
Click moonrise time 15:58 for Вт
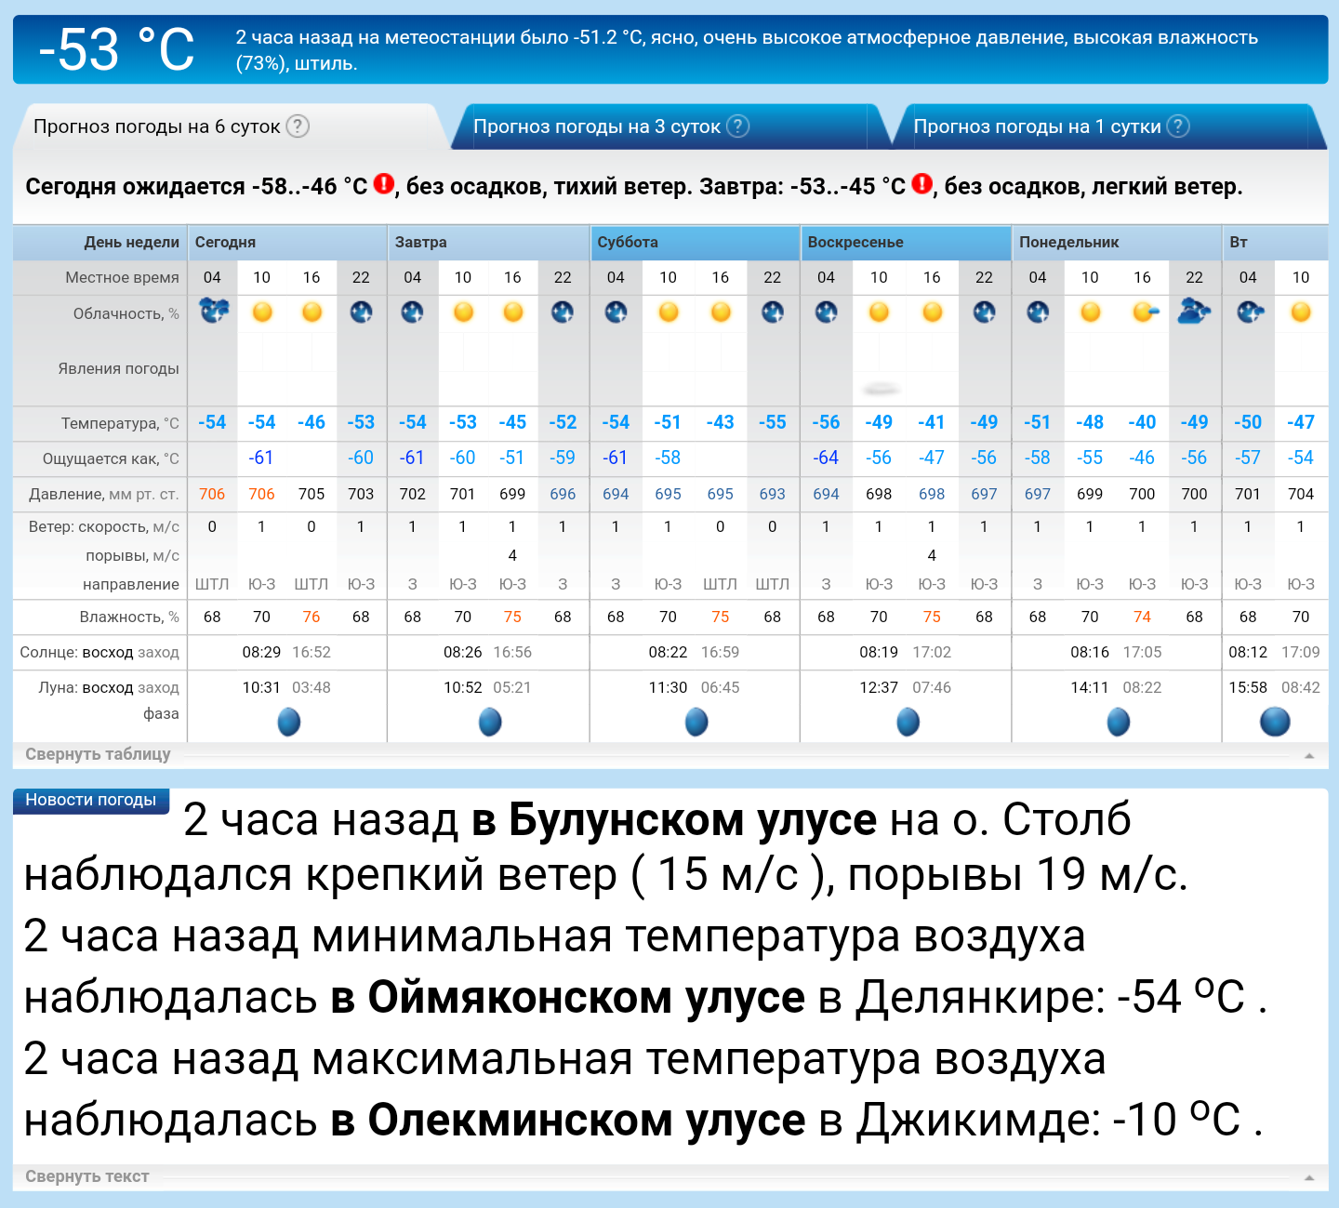[1248, 687]
